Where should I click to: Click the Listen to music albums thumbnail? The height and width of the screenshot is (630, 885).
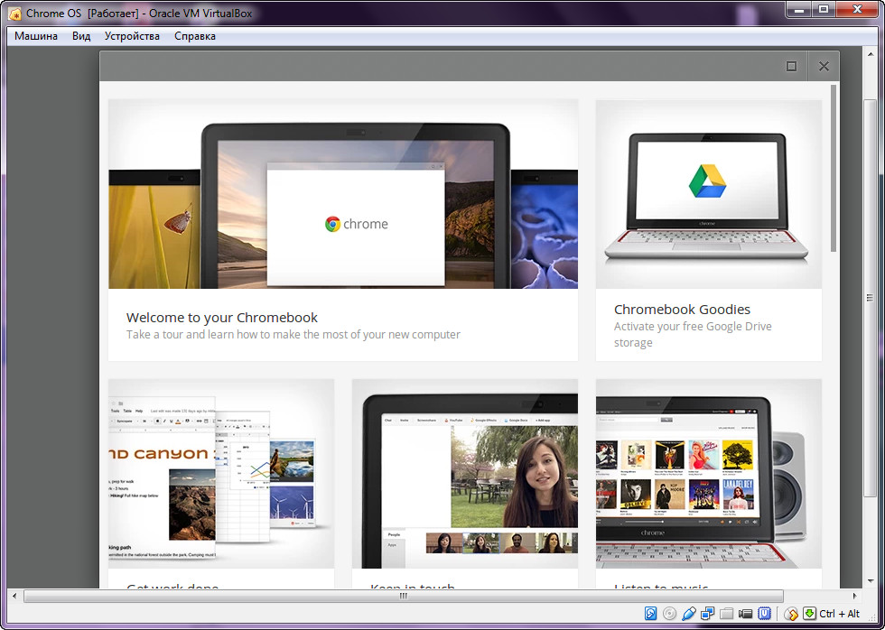708,474
